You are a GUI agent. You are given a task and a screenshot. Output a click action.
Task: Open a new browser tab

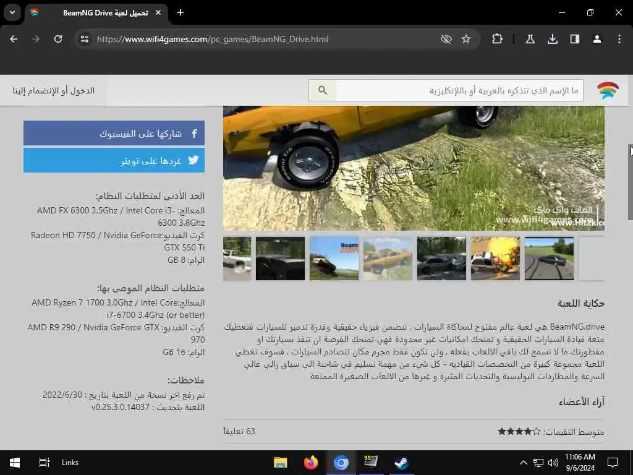pos(181,12)
